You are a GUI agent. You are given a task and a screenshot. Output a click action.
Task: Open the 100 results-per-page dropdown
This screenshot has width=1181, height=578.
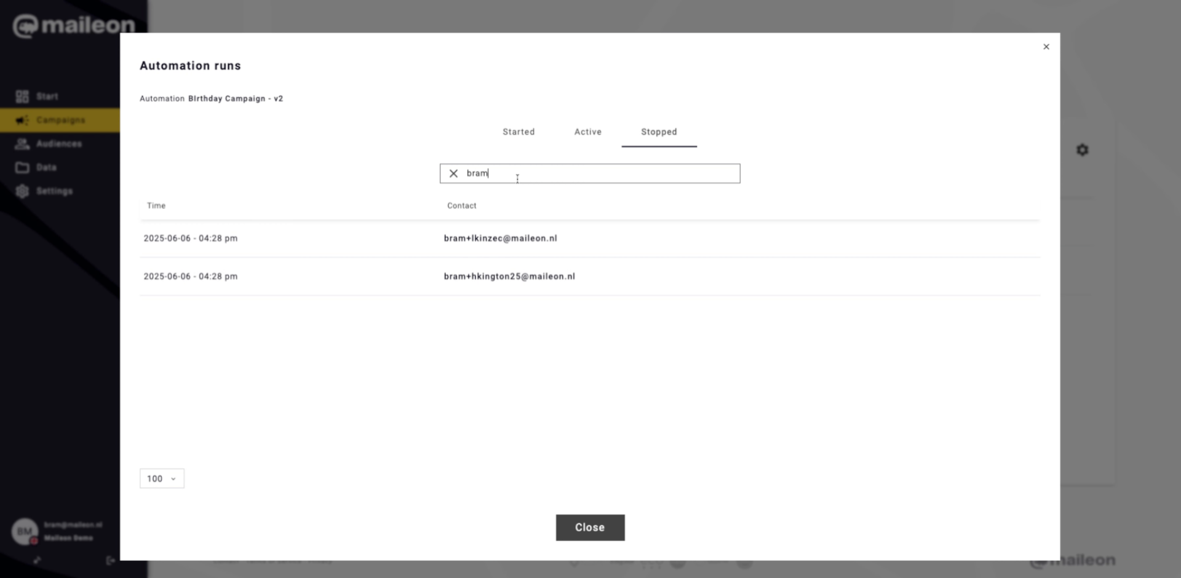pos(162,478)
